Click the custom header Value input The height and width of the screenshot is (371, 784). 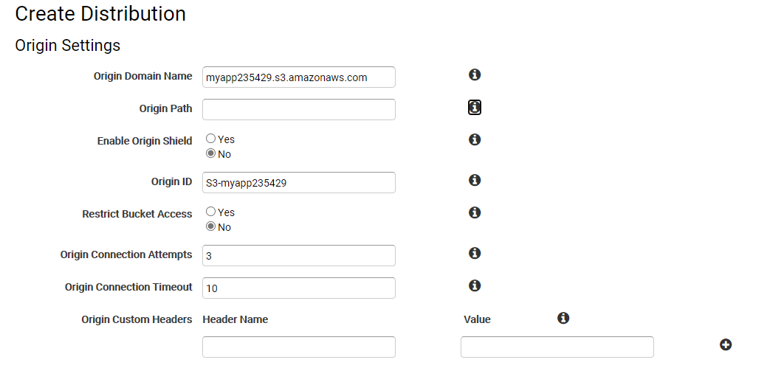(557, 347)
